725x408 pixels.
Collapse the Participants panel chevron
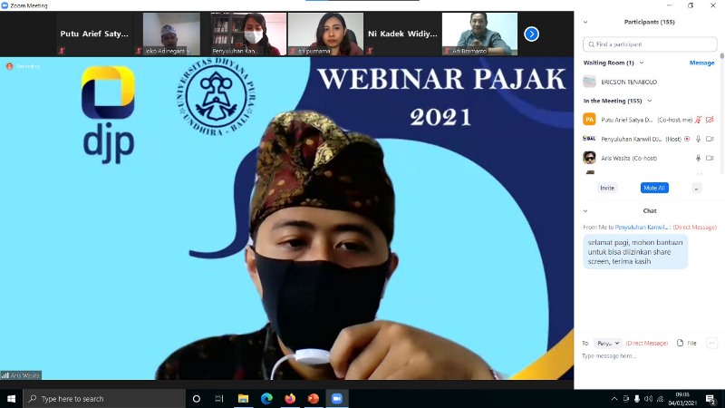(x=585, y=22)
